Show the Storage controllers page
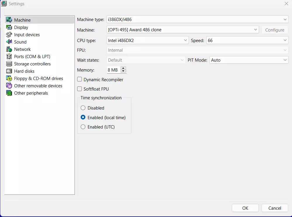The image size is (292, 217). tap(40, 64)
